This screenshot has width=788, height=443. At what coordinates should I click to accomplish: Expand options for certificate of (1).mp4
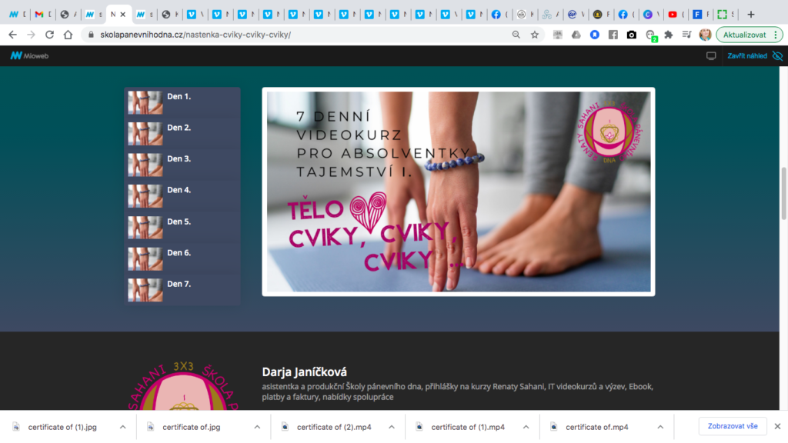pyautogui.click(x=526, y=427)
